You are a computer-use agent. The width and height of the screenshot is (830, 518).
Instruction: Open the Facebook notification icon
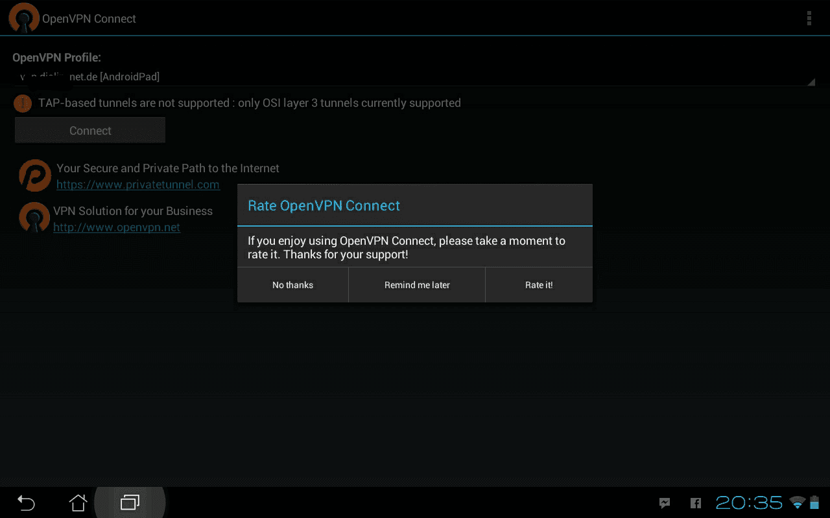tap(696, 502)
